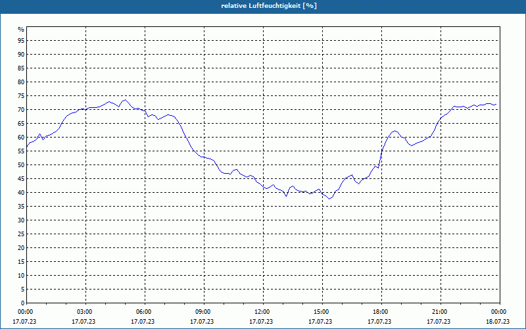526x329 pixels.
Task: Select the 35 y-axis label
Action: pos(21,206)
